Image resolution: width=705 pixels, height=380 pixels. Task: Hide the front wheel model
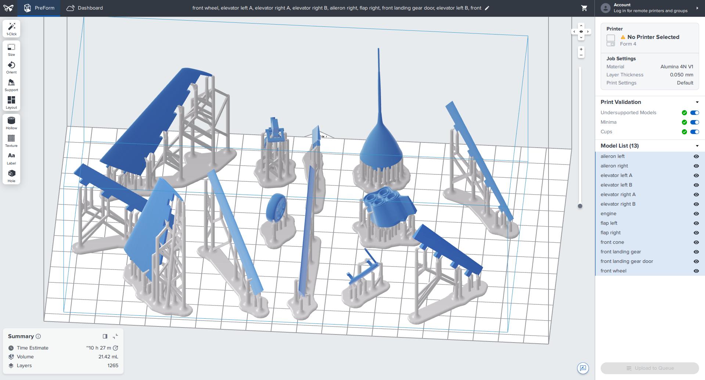pyautogui.click(x=696, y=271)
